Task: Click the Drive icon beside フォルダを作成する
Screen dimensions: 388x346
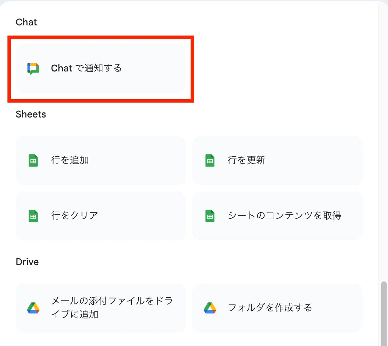Action: pyautogui.click(x=210, y=308)
